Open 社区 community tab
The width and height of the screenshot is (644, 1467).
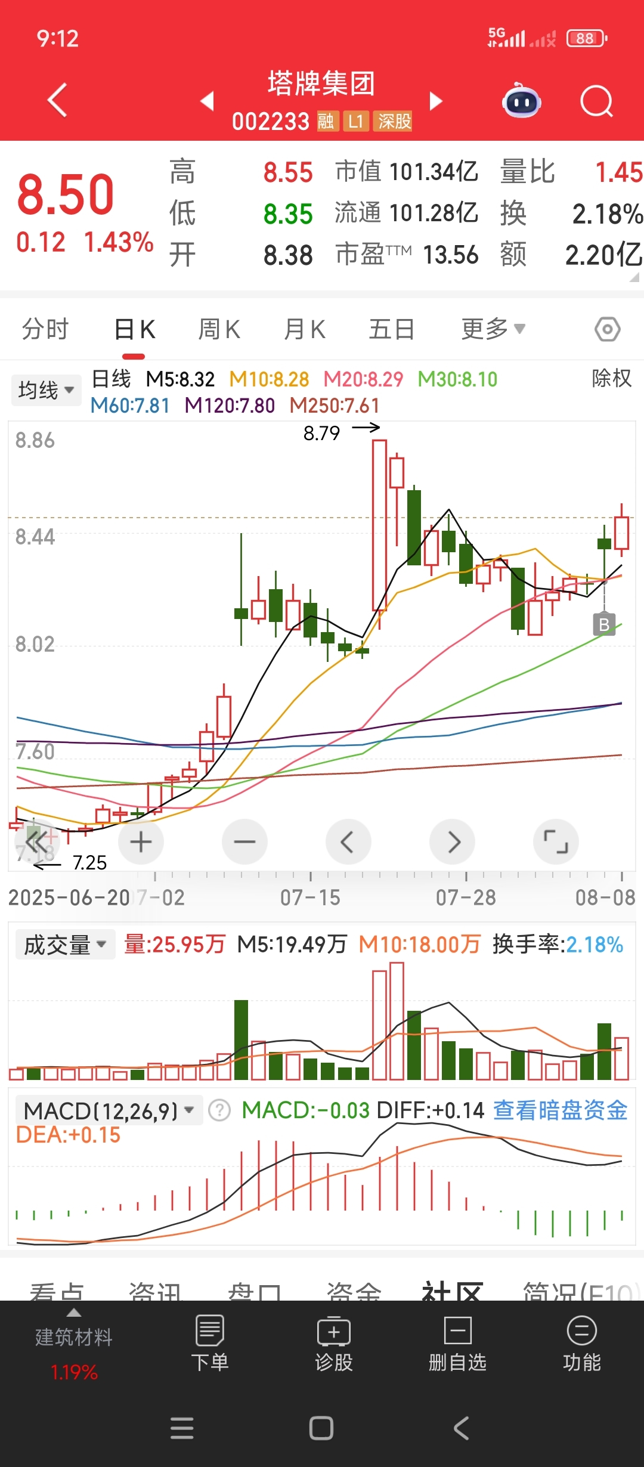point(453,1290)
